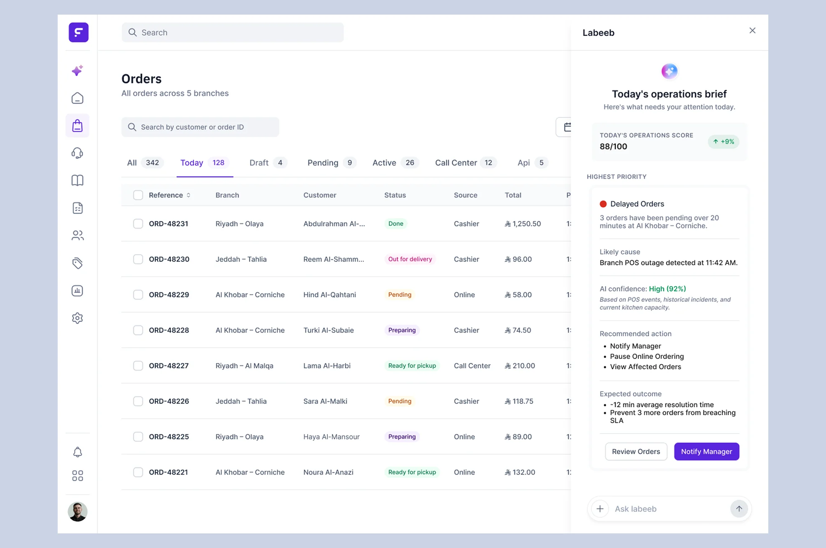Open the checklist document icon in sidebar
The width and height of the screenshot is (826, 548).
tap(77, 208)
